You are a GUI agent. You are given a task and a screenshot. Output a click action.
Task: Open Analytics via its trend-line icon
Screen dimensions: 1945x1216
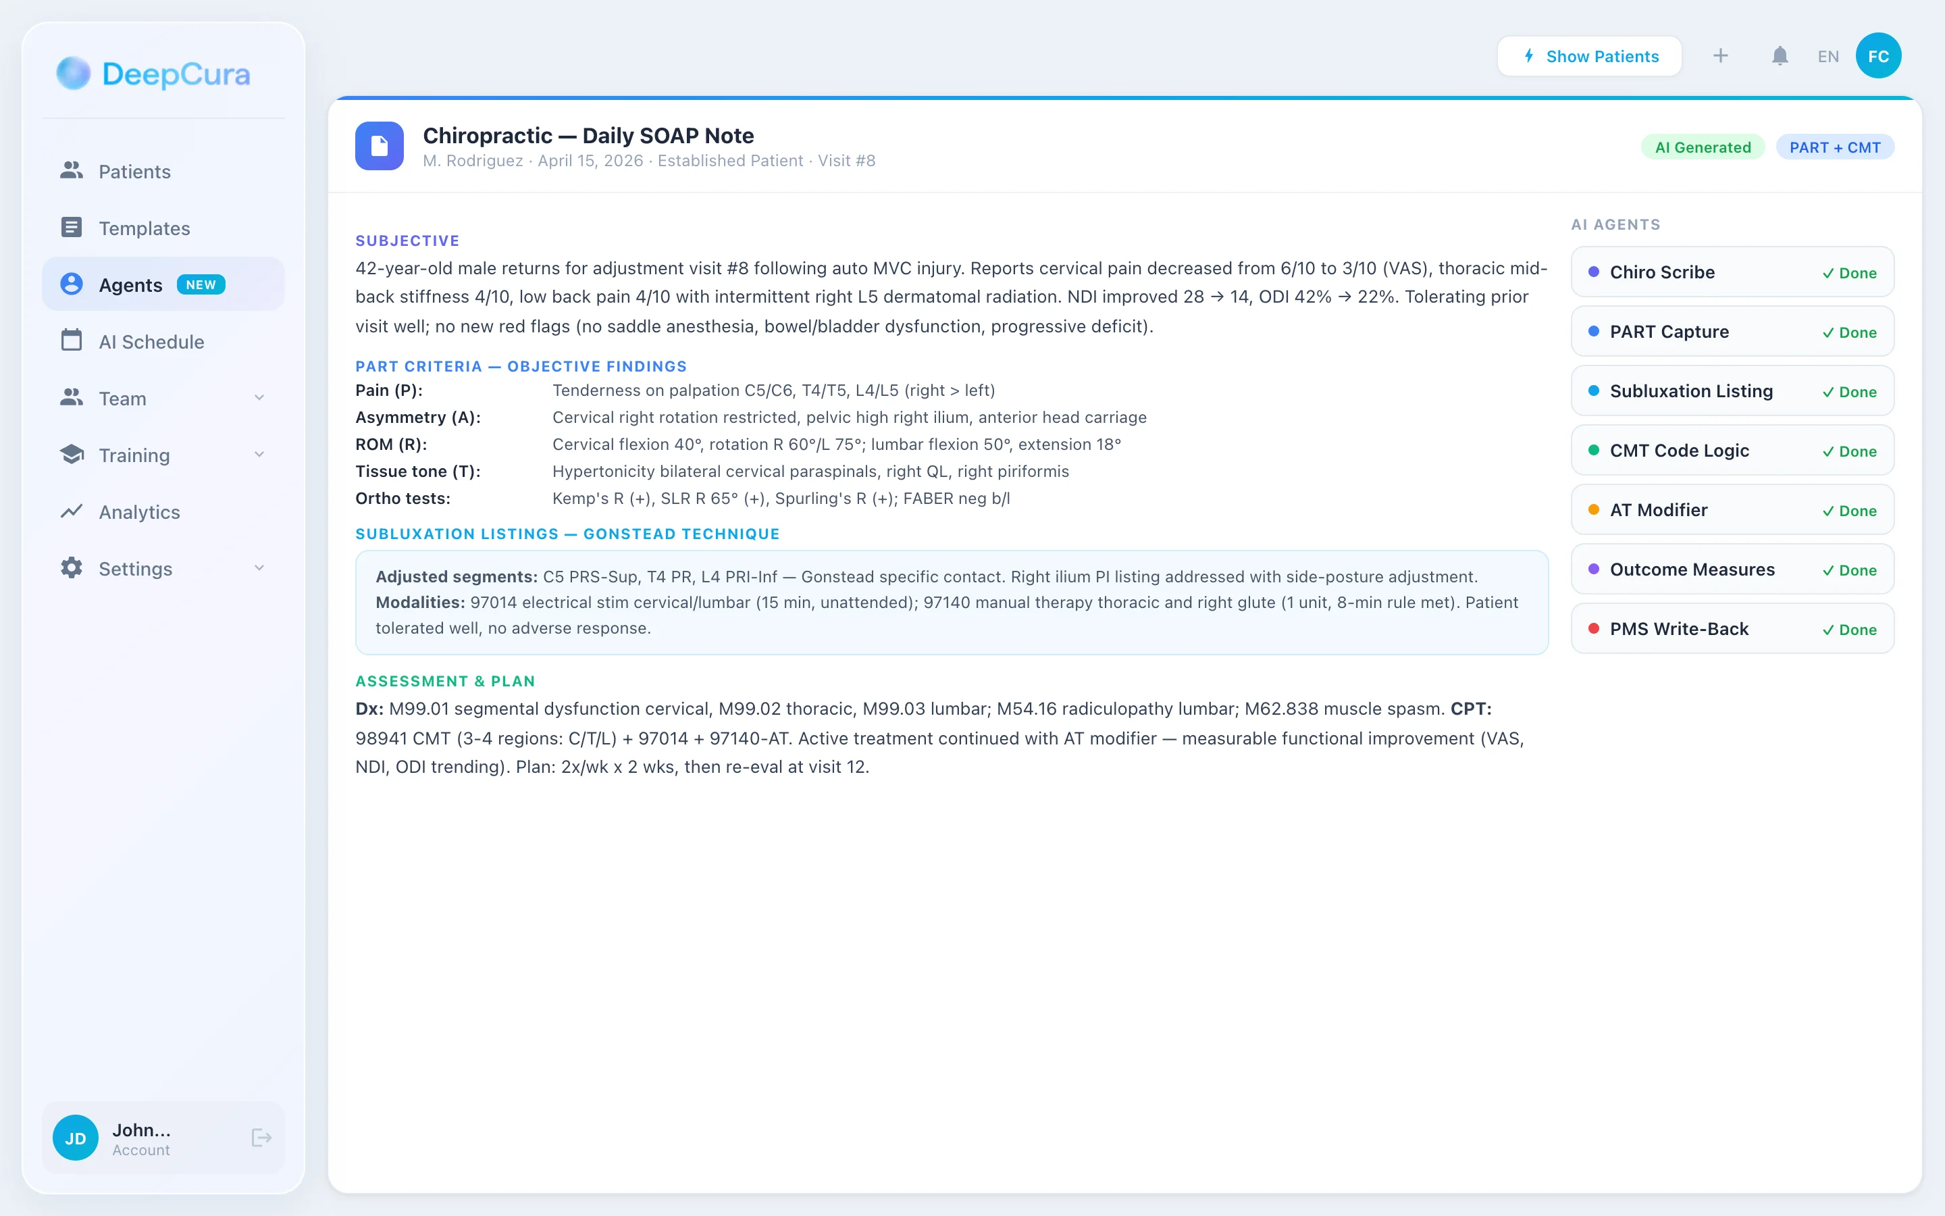tap(72, 511)
